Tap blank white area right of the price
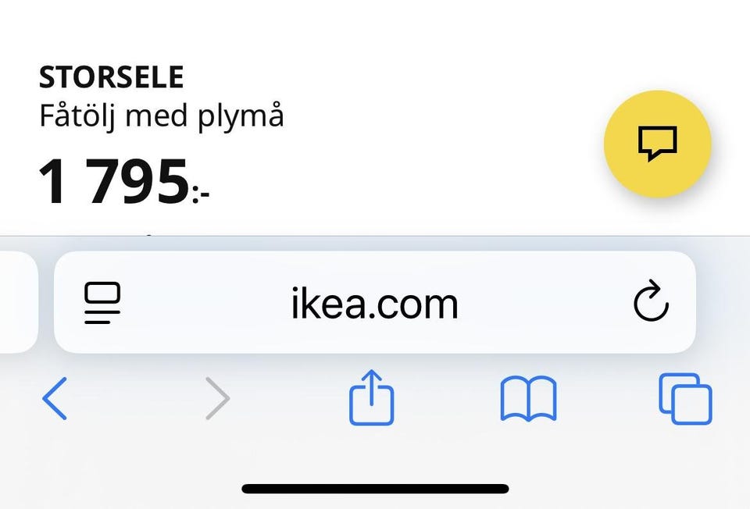Image resolution: width=750 pixels, height=509 pixels. 391,183
